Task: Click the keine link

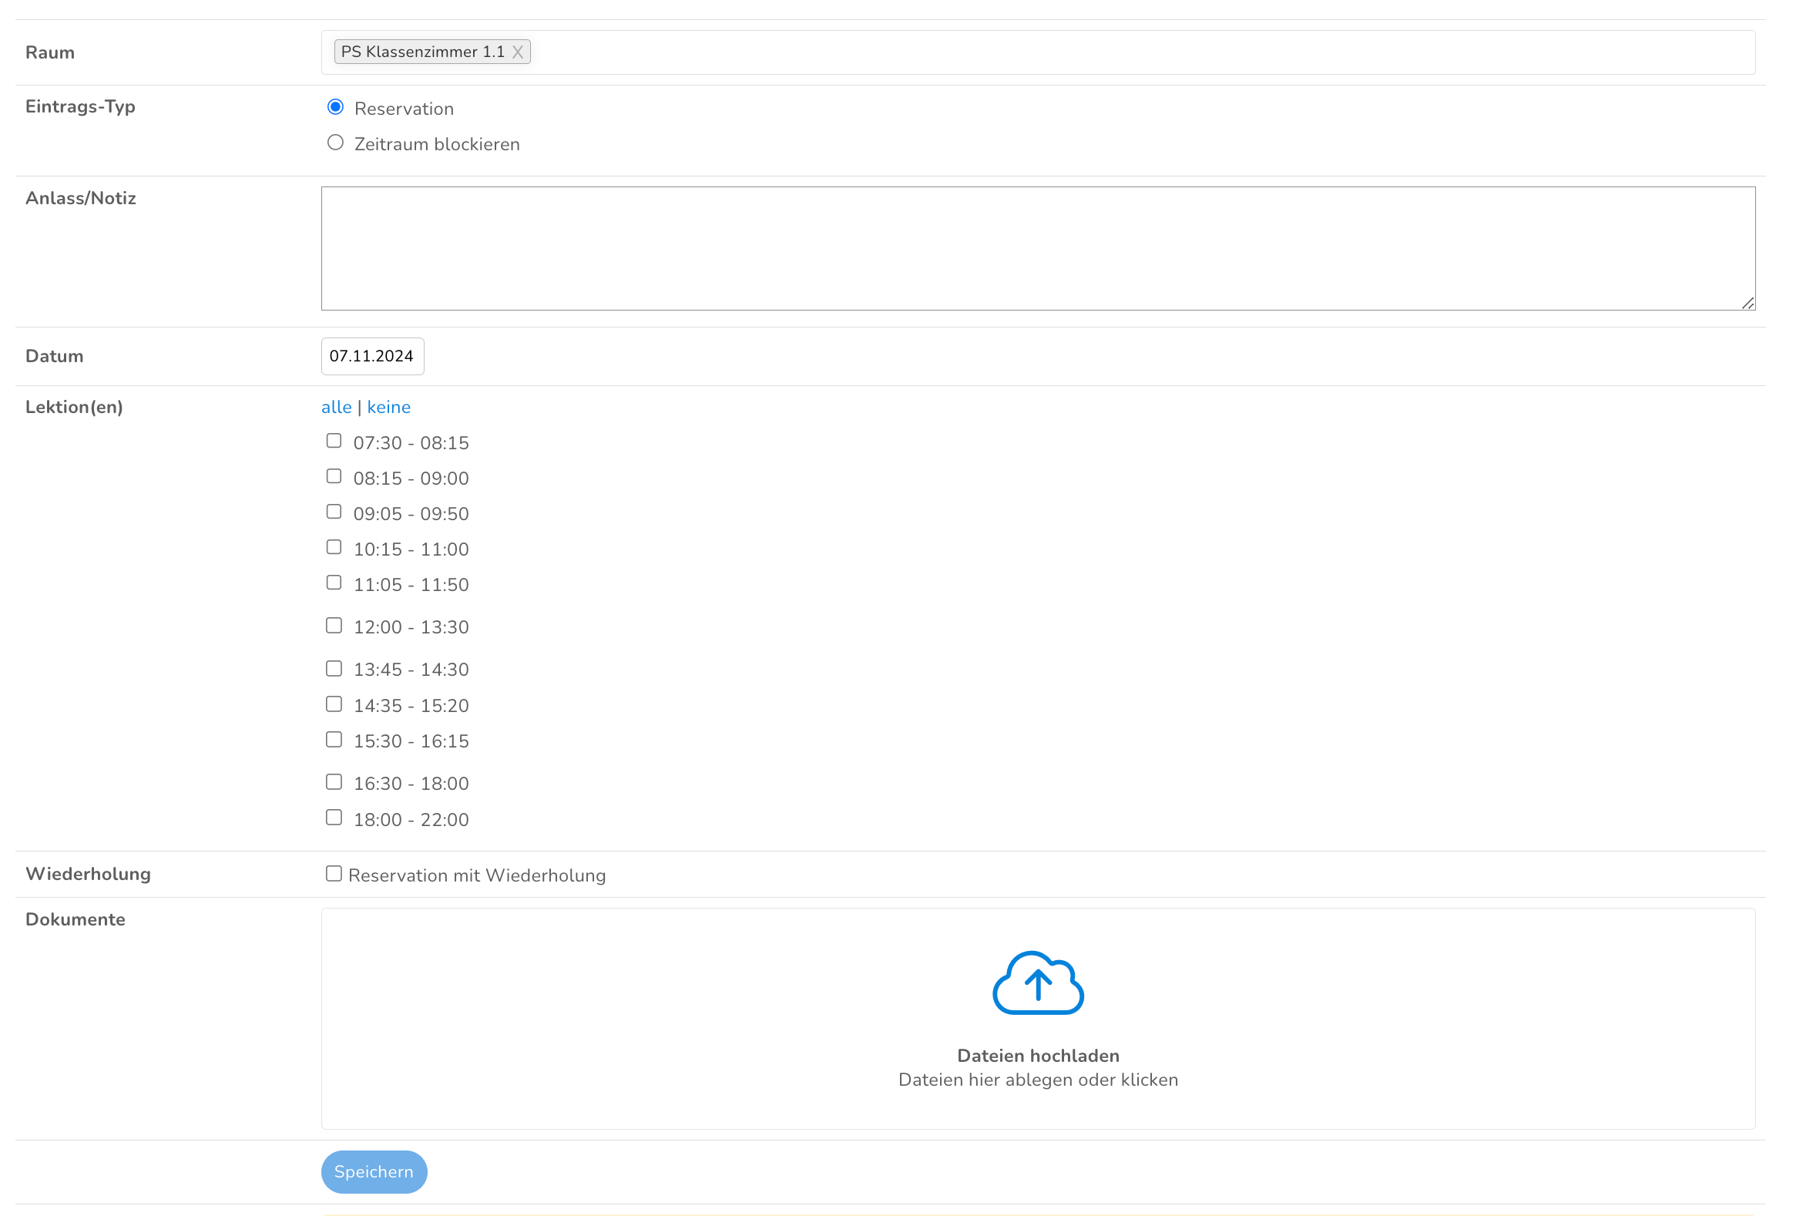Action: tap(388, 407)
